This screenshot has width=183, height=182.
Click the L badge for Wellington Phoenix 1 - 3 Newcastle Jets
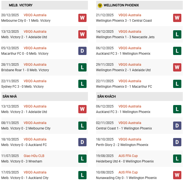(177, 34)
